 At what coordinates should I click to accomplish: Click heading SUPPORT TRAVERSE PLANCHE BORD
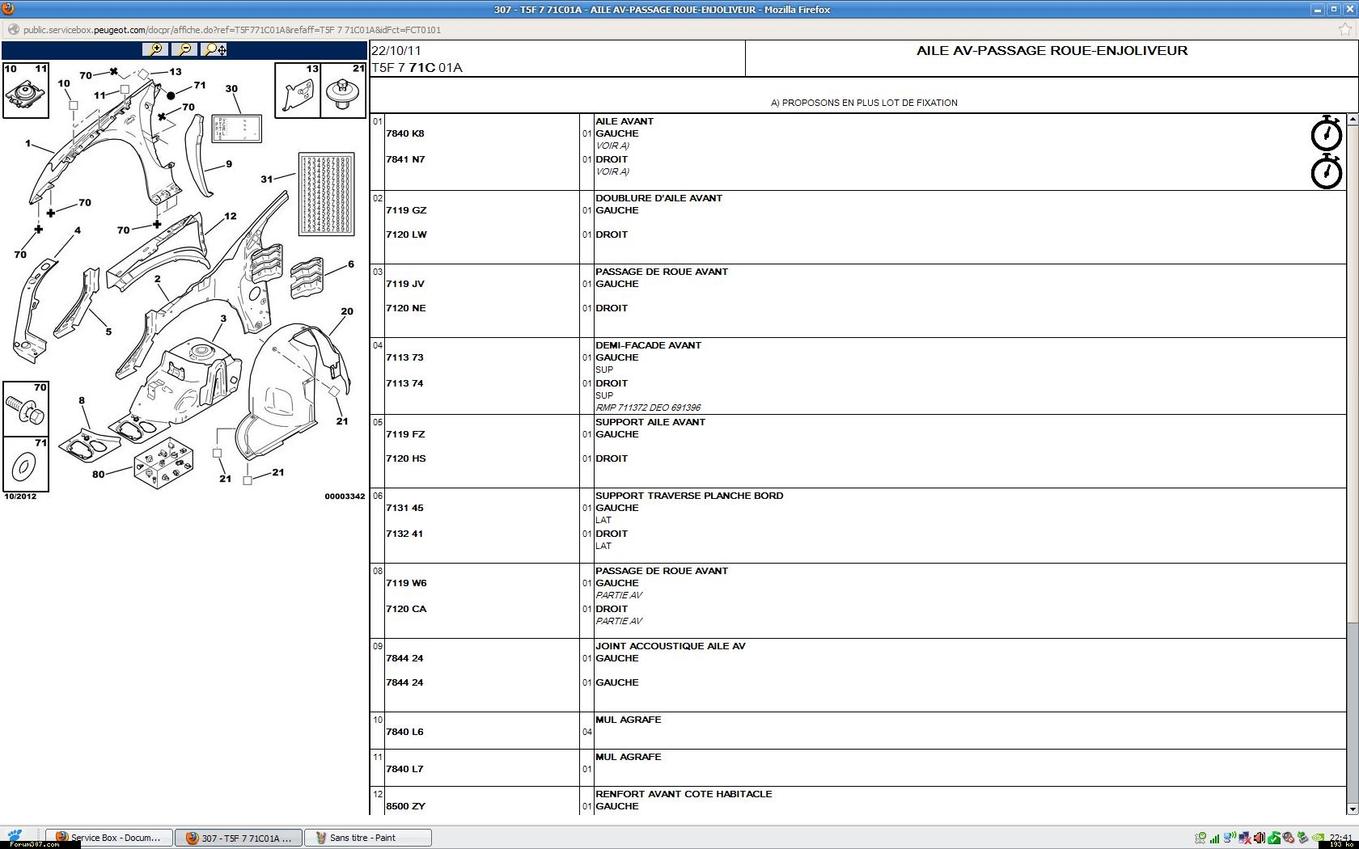click(689, 496)
